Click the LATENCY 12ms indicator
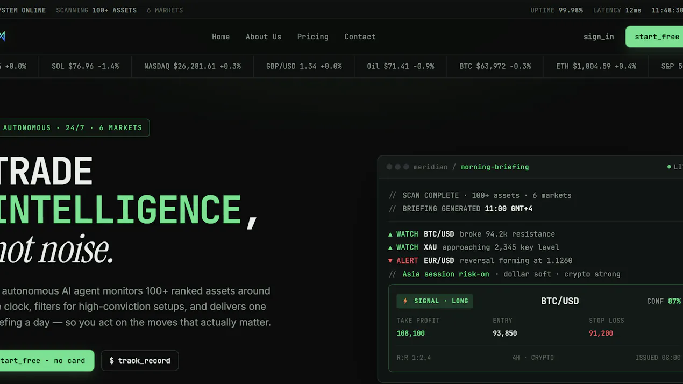Image resolution: width=683 pixels, height=384 pixels. 617,10
